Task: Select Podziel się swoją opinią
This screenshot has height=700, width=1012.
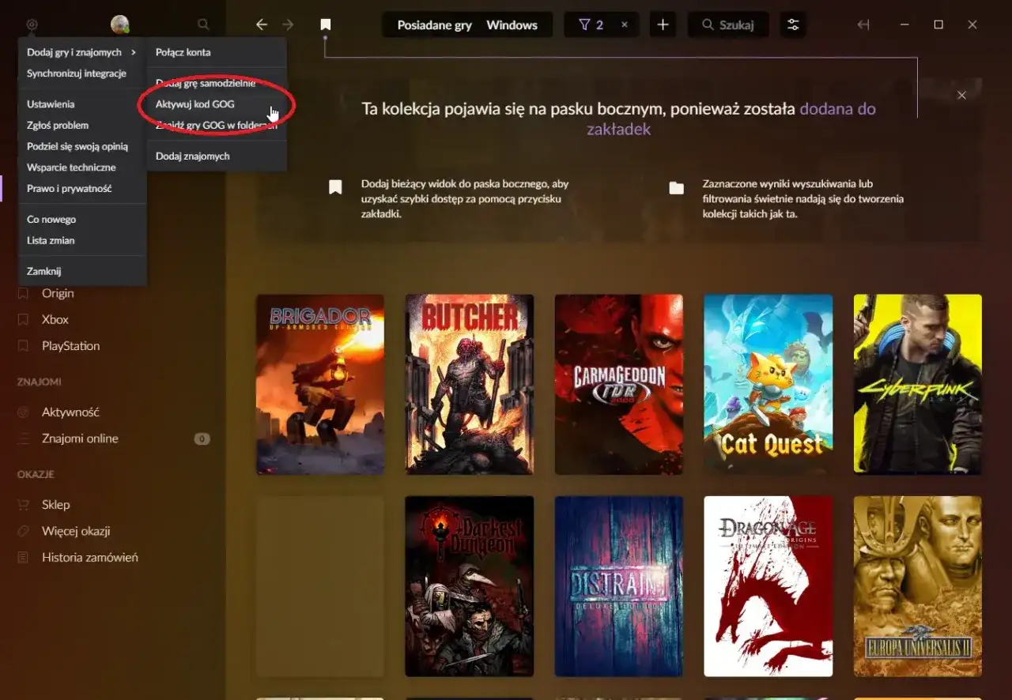Action: (x=82, y=146)
